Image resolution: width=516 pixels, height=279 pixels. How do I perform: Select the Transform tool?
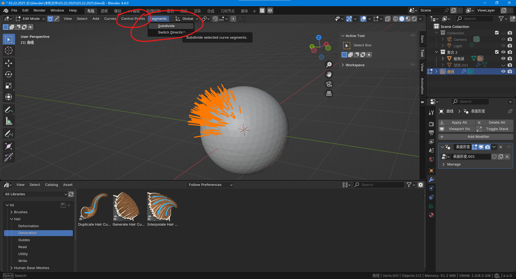tap(9, 97)
